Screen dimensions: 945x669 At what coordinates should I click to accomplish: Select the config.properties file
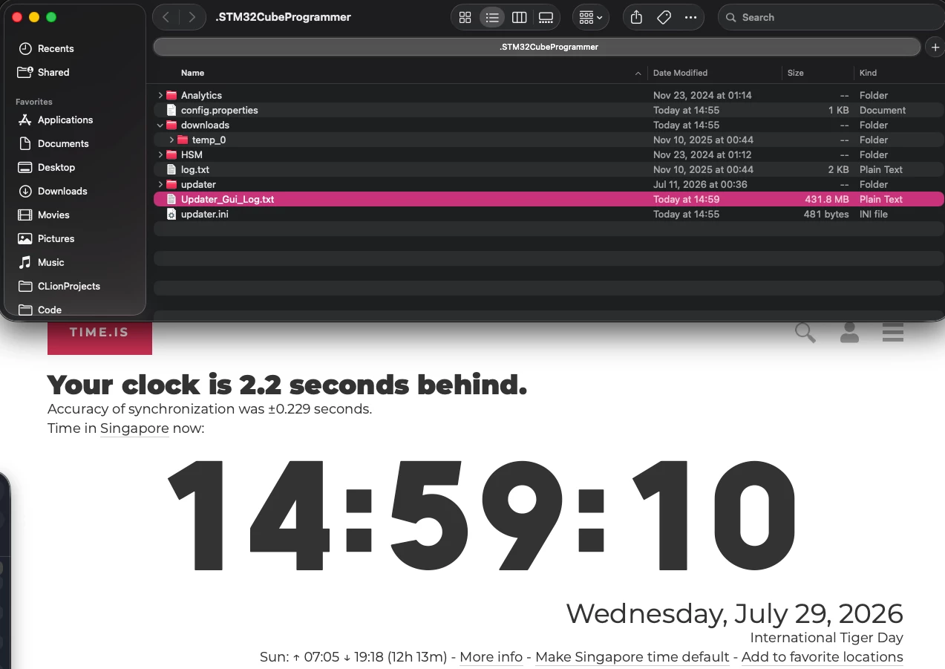(x=549, y=110)
